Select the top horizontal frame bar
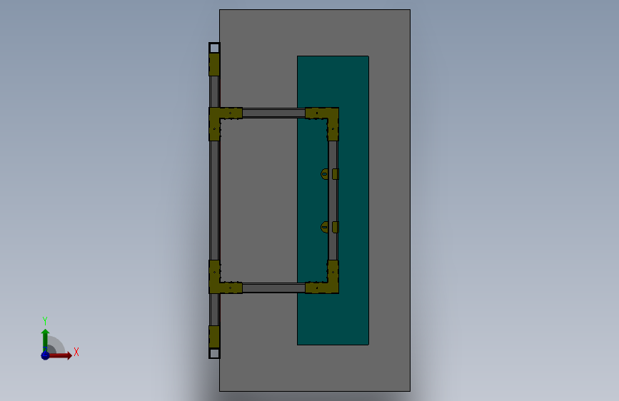The width and height of the screenshot is (619, 401). tap(273, 113)
